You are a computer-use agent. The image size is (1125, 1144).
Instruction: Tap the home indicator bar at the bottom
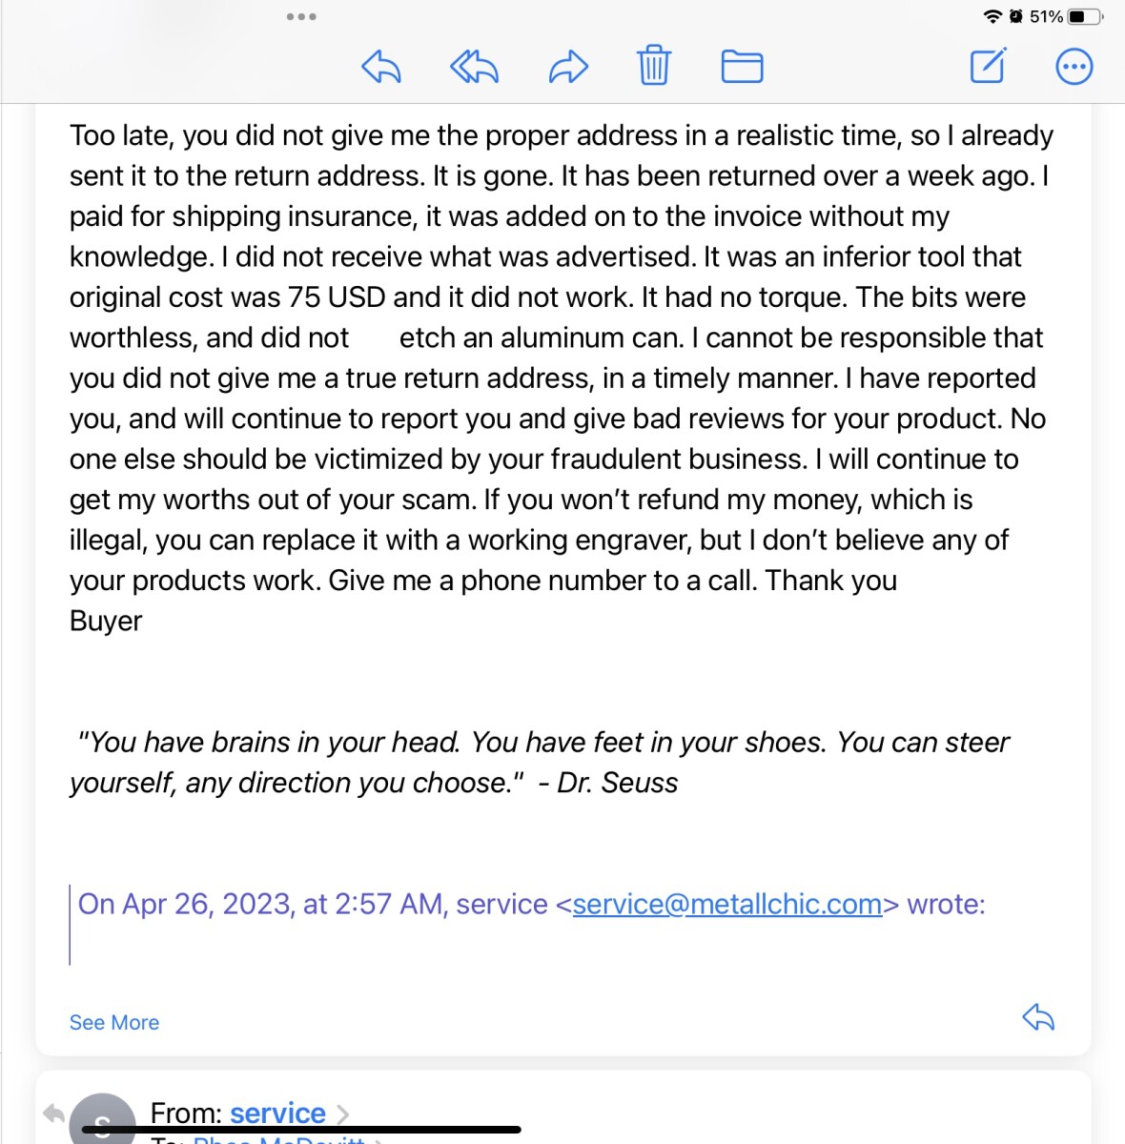click(x=301, y=1130)
